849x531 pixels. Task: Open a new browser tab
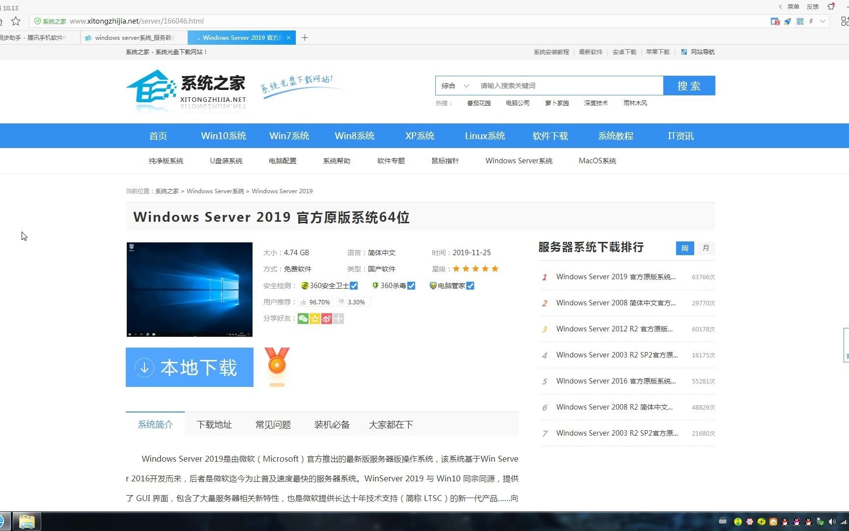click(305, 38)
